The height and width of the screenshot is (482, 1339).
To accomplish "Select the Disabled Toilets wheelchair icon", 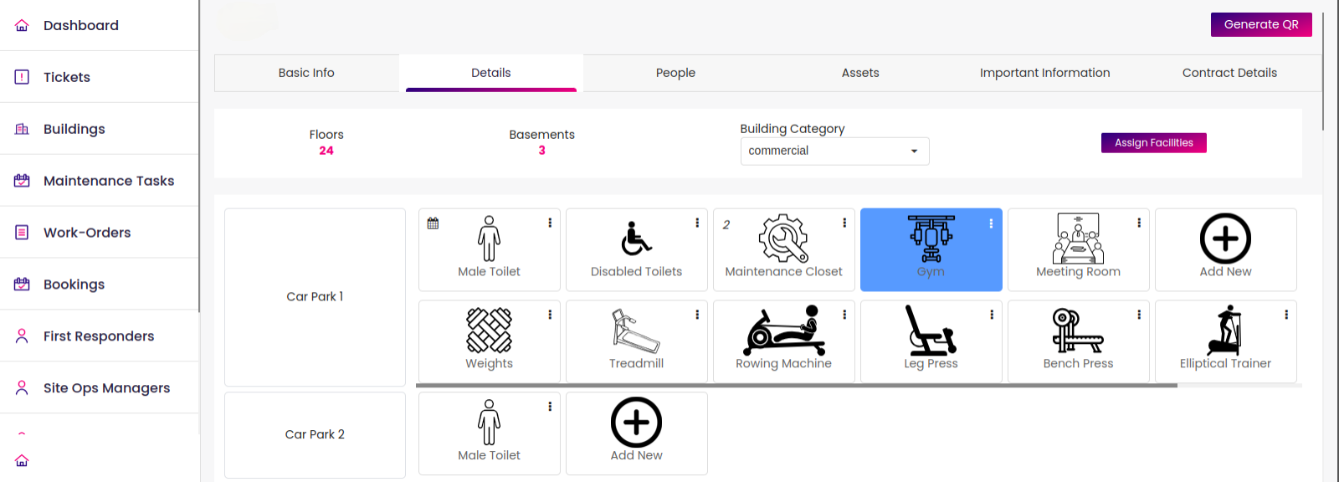I will [x=636, y=238].
